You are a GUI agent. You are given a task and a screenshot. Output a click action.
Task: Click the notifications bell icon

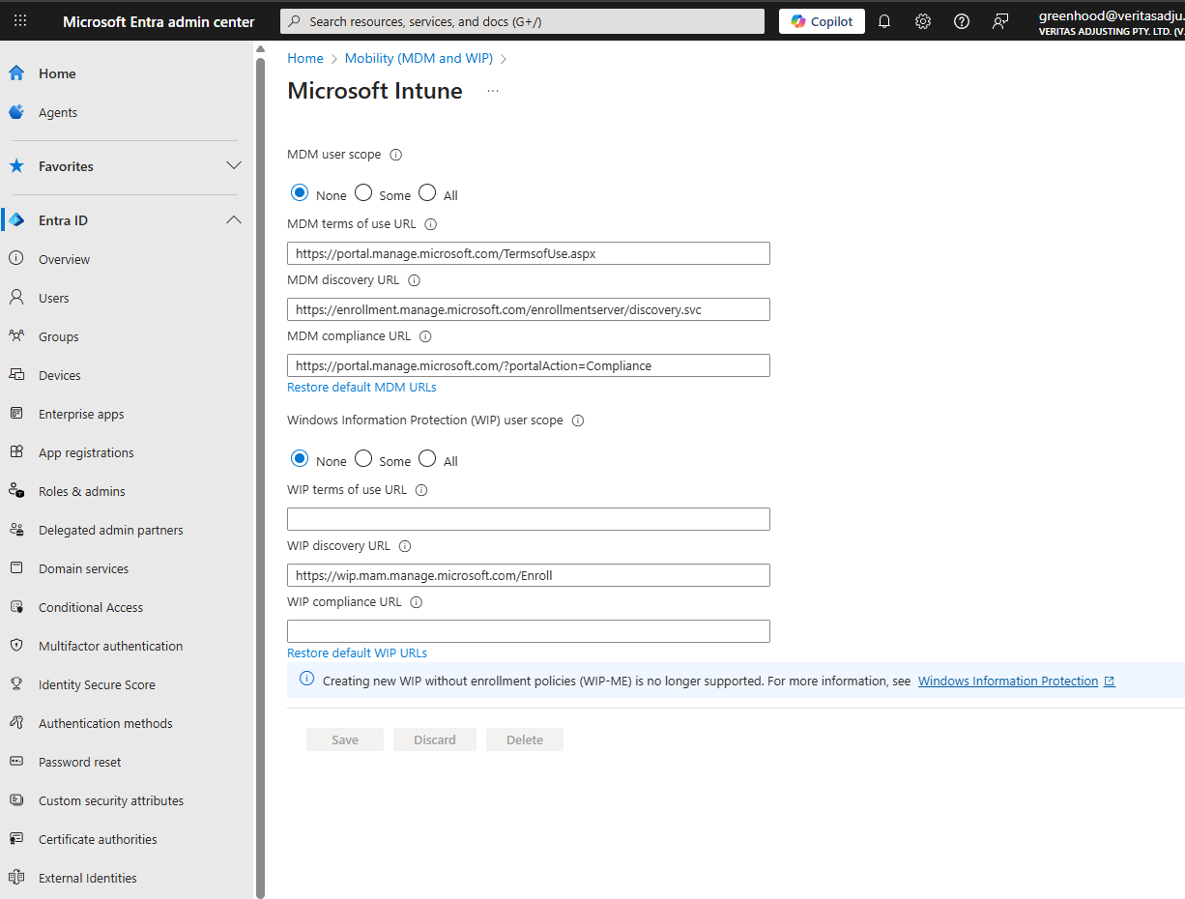[884, 21]
